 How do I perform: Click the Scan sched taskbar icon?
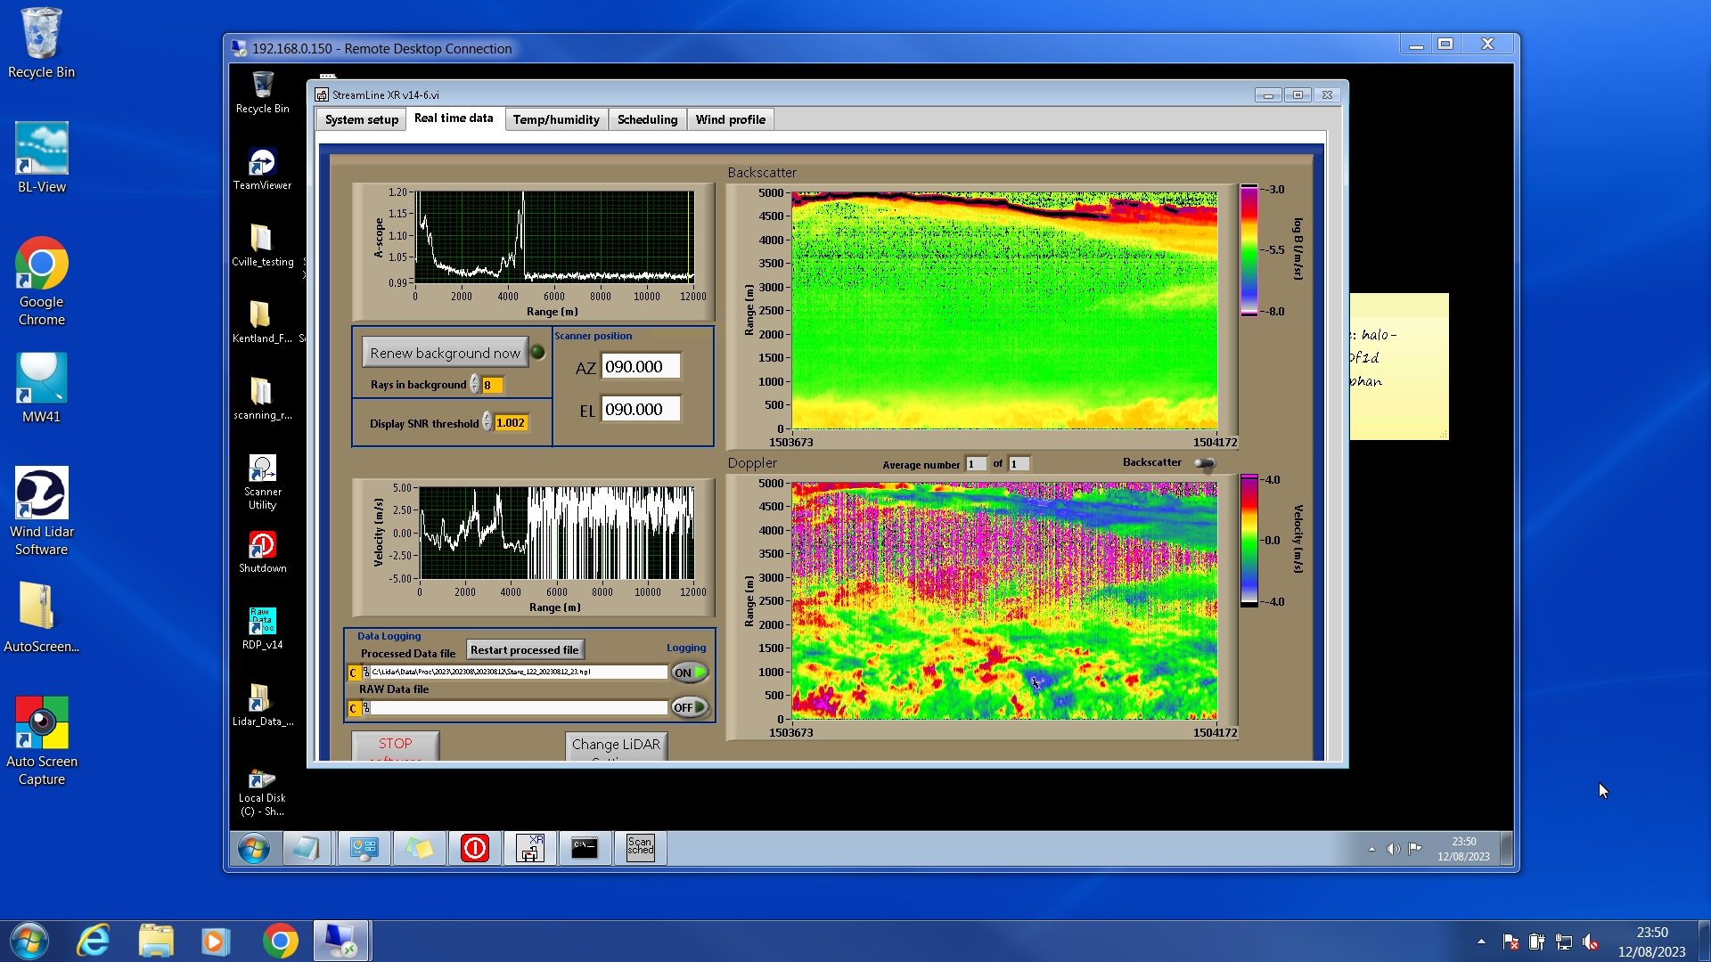pos(640,848)
